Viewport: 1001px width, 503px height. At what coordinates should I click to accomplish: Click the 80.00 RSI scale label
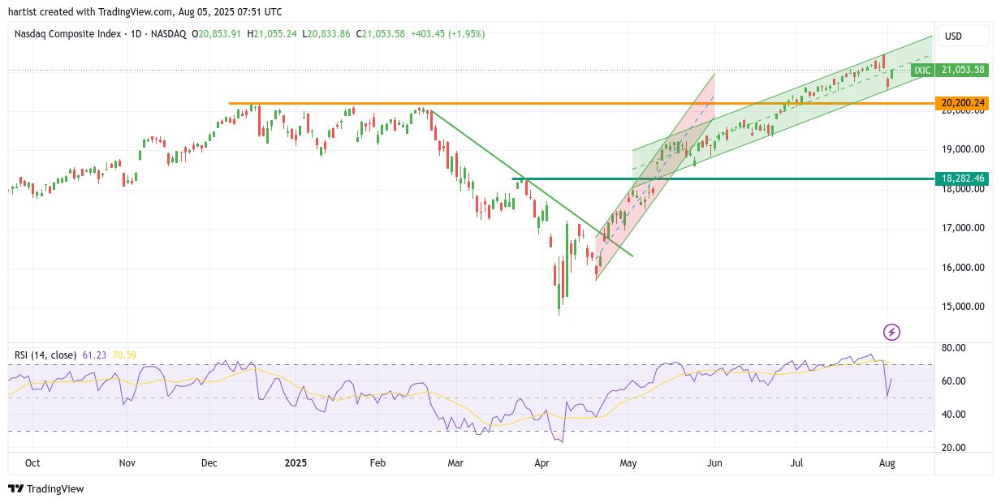(x=954, y=348)
